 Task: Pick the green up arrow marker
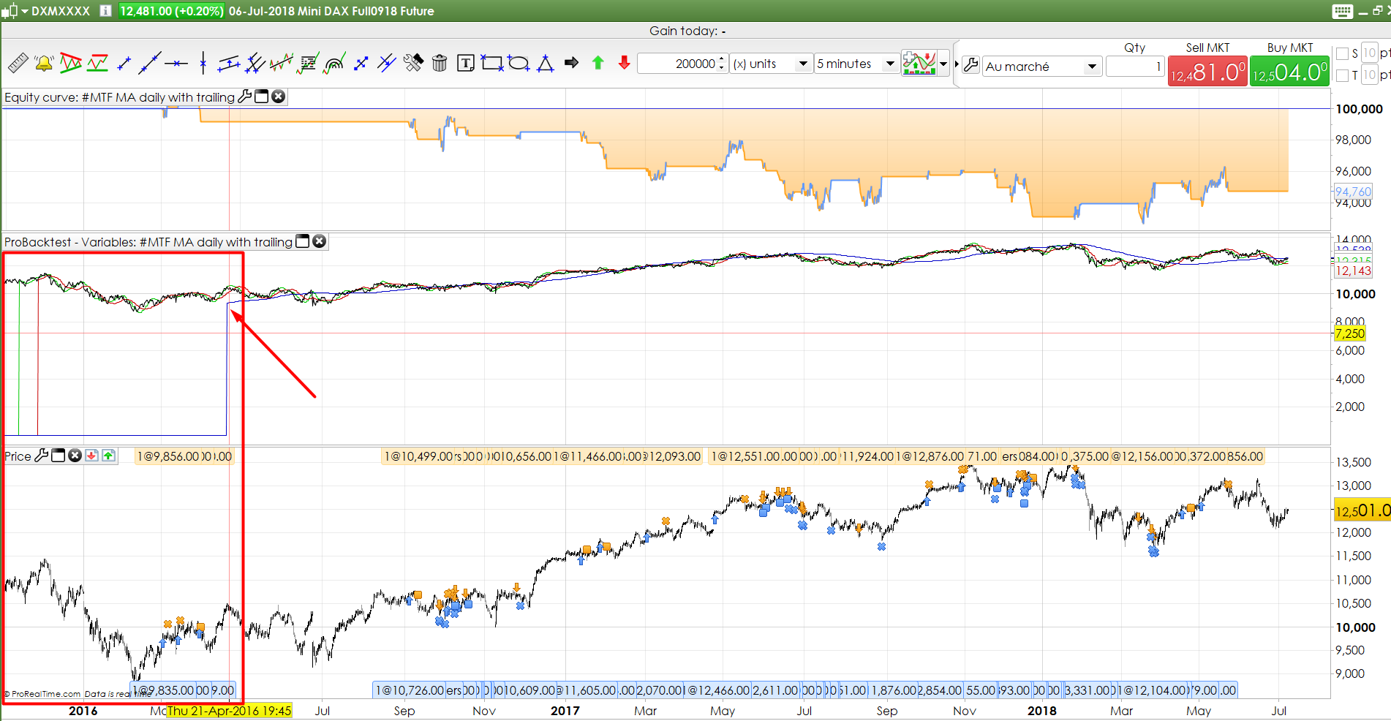click(598, 64)
